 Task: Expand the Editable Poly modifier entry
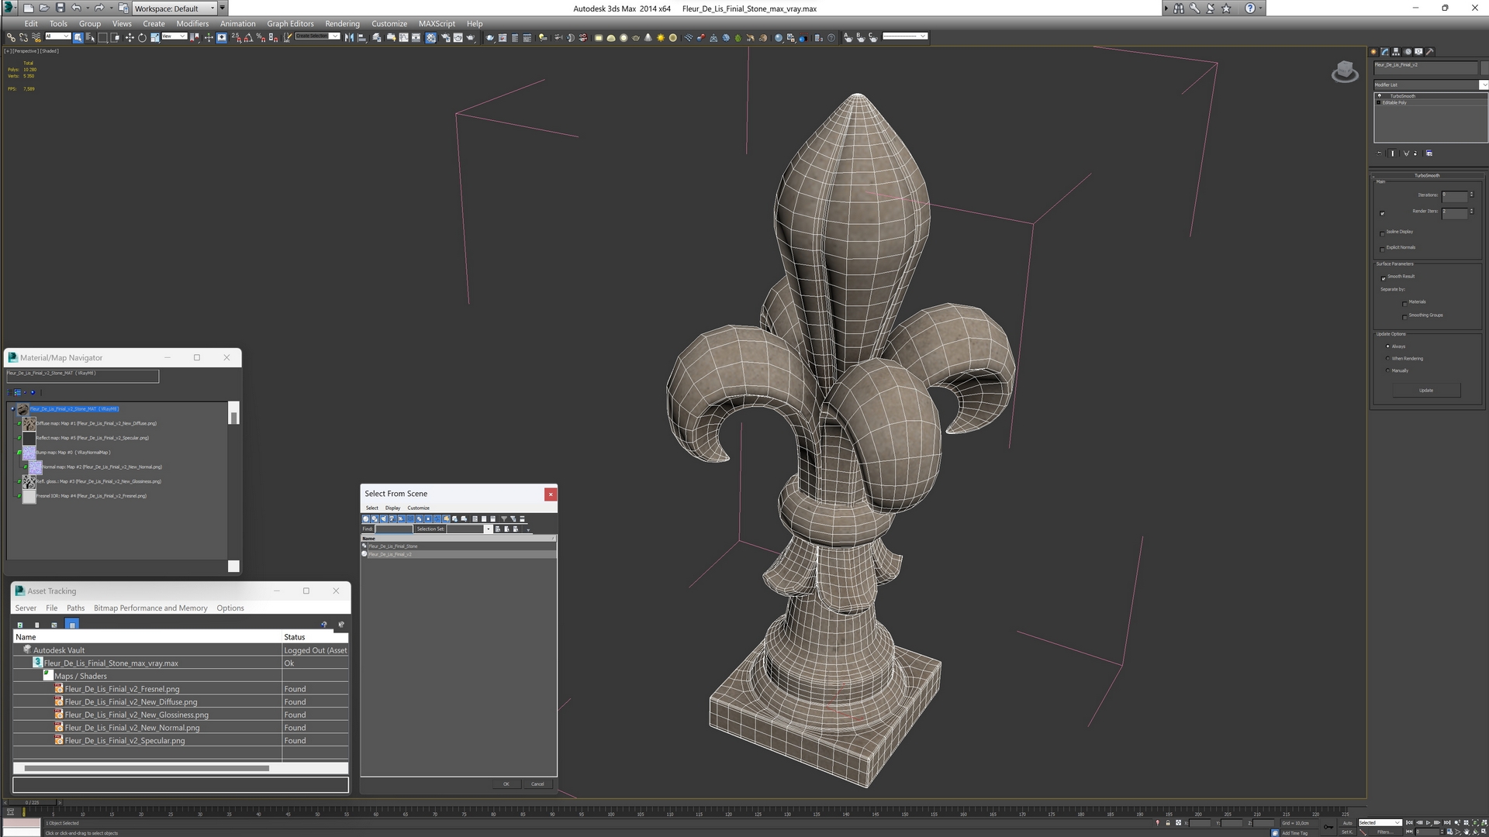tap(1379, 103)
